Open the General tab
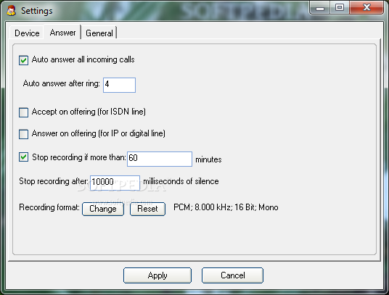 (99, 33)
